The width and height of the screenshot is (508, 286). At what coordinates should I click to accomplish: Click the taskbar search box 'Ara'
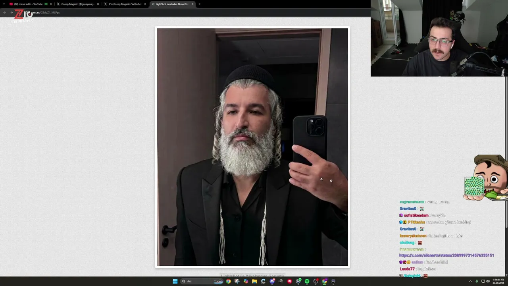pos(202,281)
